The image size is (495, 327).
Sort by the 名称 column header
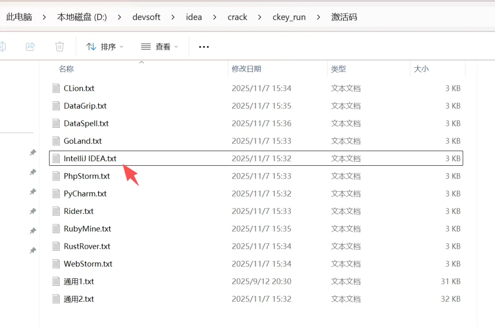[66, 69]
